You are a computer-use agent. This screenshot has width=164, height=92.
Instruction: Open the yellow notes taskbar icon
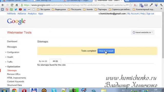coord(104,90)
